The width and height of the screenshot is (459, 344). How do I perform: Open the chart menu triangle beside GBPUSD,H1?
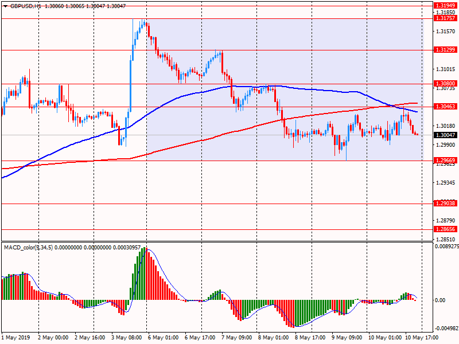(x=5, y=6)
